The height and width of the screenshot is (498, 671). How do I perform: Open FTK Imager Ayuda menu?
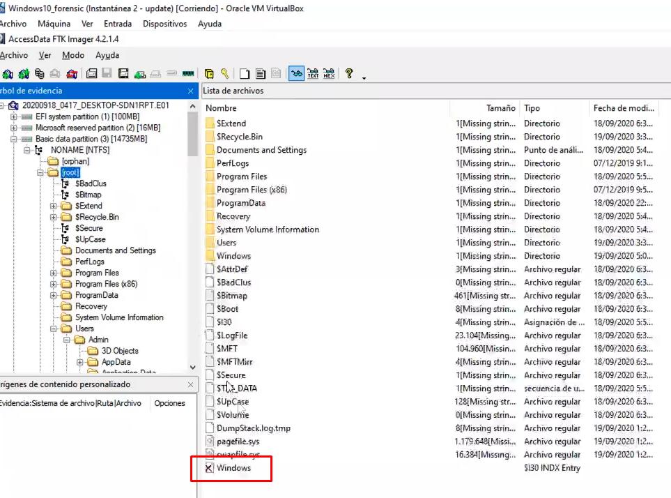(x=107, y=55)
